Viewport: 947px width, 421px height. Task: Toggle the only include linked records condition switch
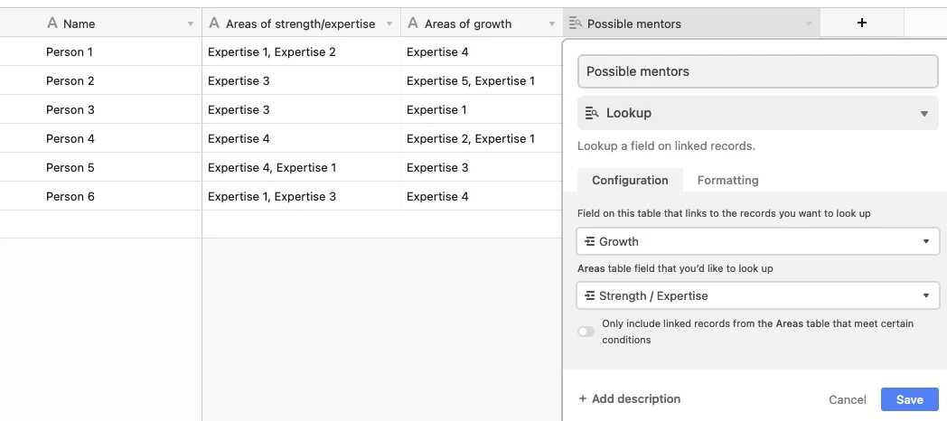586,332
